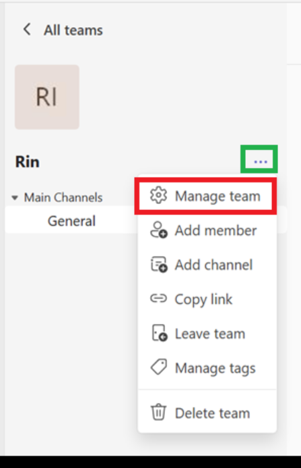Collapse the Main Channels section

(x=15, y=198)
